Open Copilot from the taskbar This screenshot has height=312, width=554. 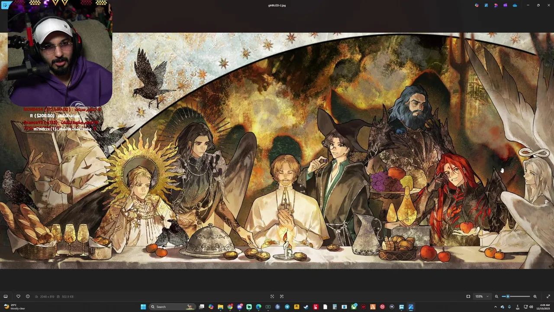click(x=211, y=307)
